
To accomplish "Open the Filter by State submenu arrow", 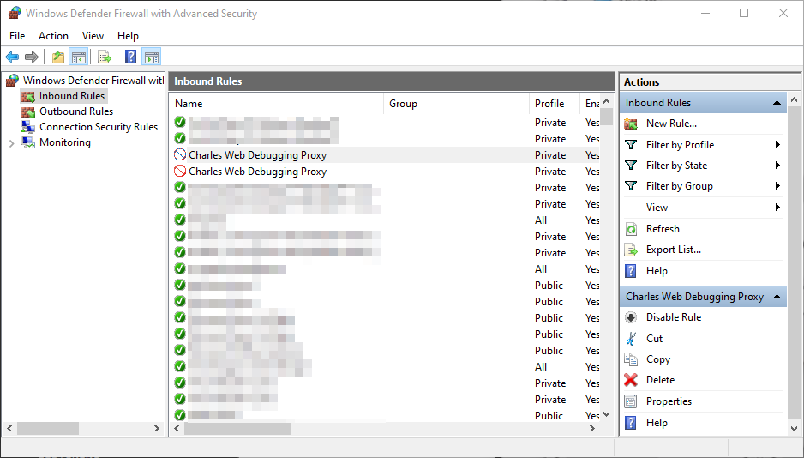I will (777, 166).
